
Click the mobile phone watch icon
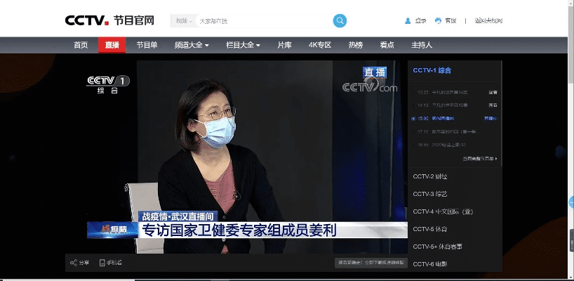point(102,263)
